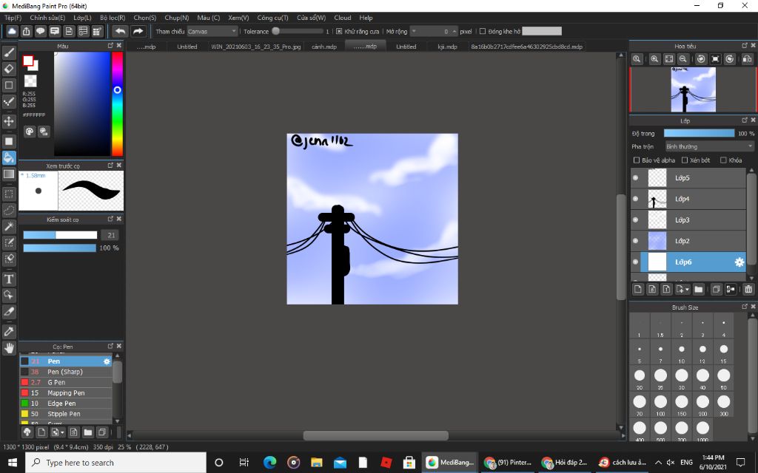Click the Tolerance slider

coord(298,31)
